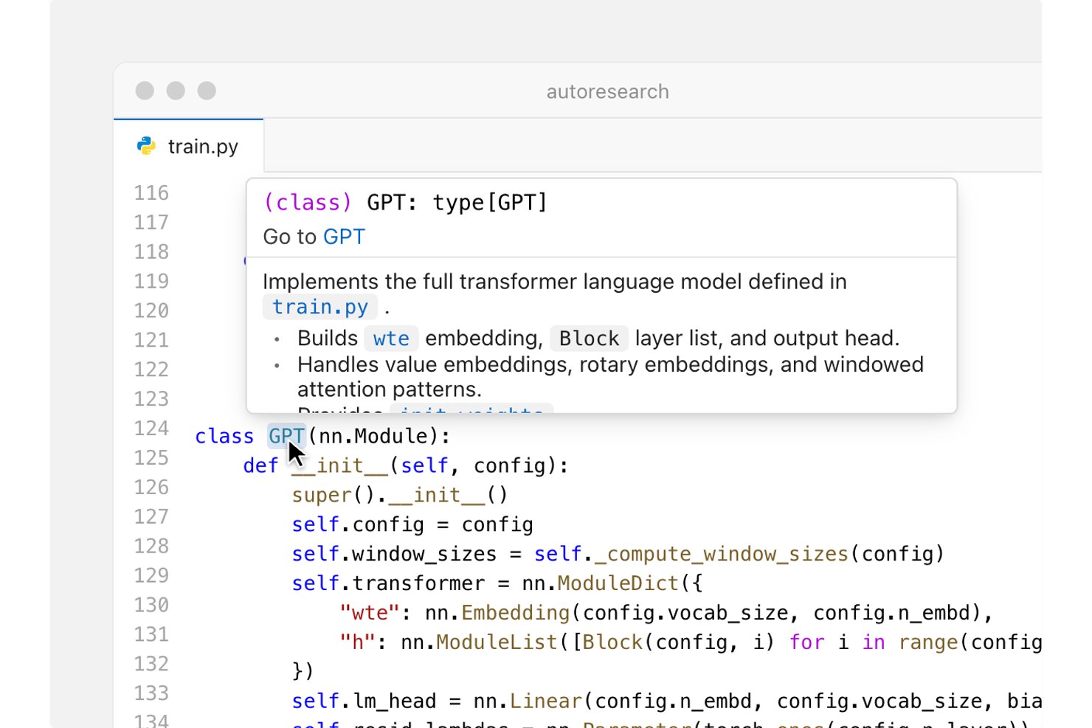Click line number 127 in the gutter
Image resolution: width=1092 pixels, height=728 pixels.
pyautogui.click(x=151, y=517)
